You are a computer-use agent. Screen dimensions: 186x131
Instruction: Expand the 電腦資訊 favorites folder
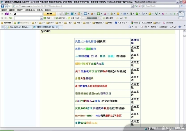point(98,23)
